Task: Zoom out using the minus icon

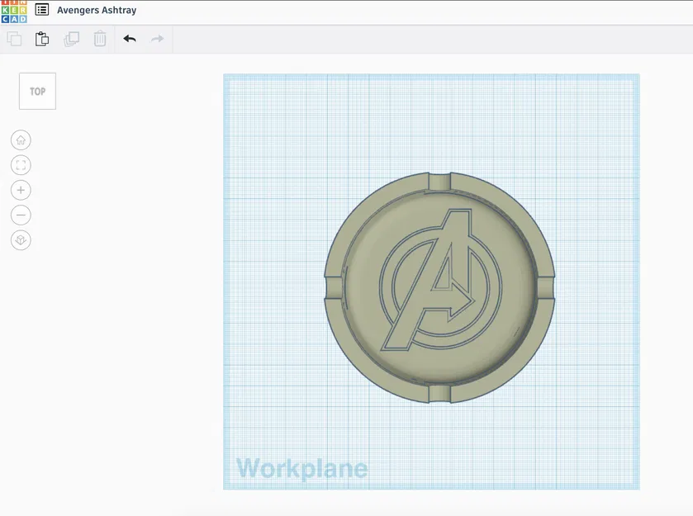Action: click(20, 214)
